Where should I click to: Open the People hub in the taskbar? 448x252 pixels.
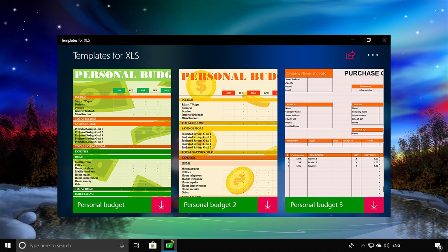coord(351,245)
